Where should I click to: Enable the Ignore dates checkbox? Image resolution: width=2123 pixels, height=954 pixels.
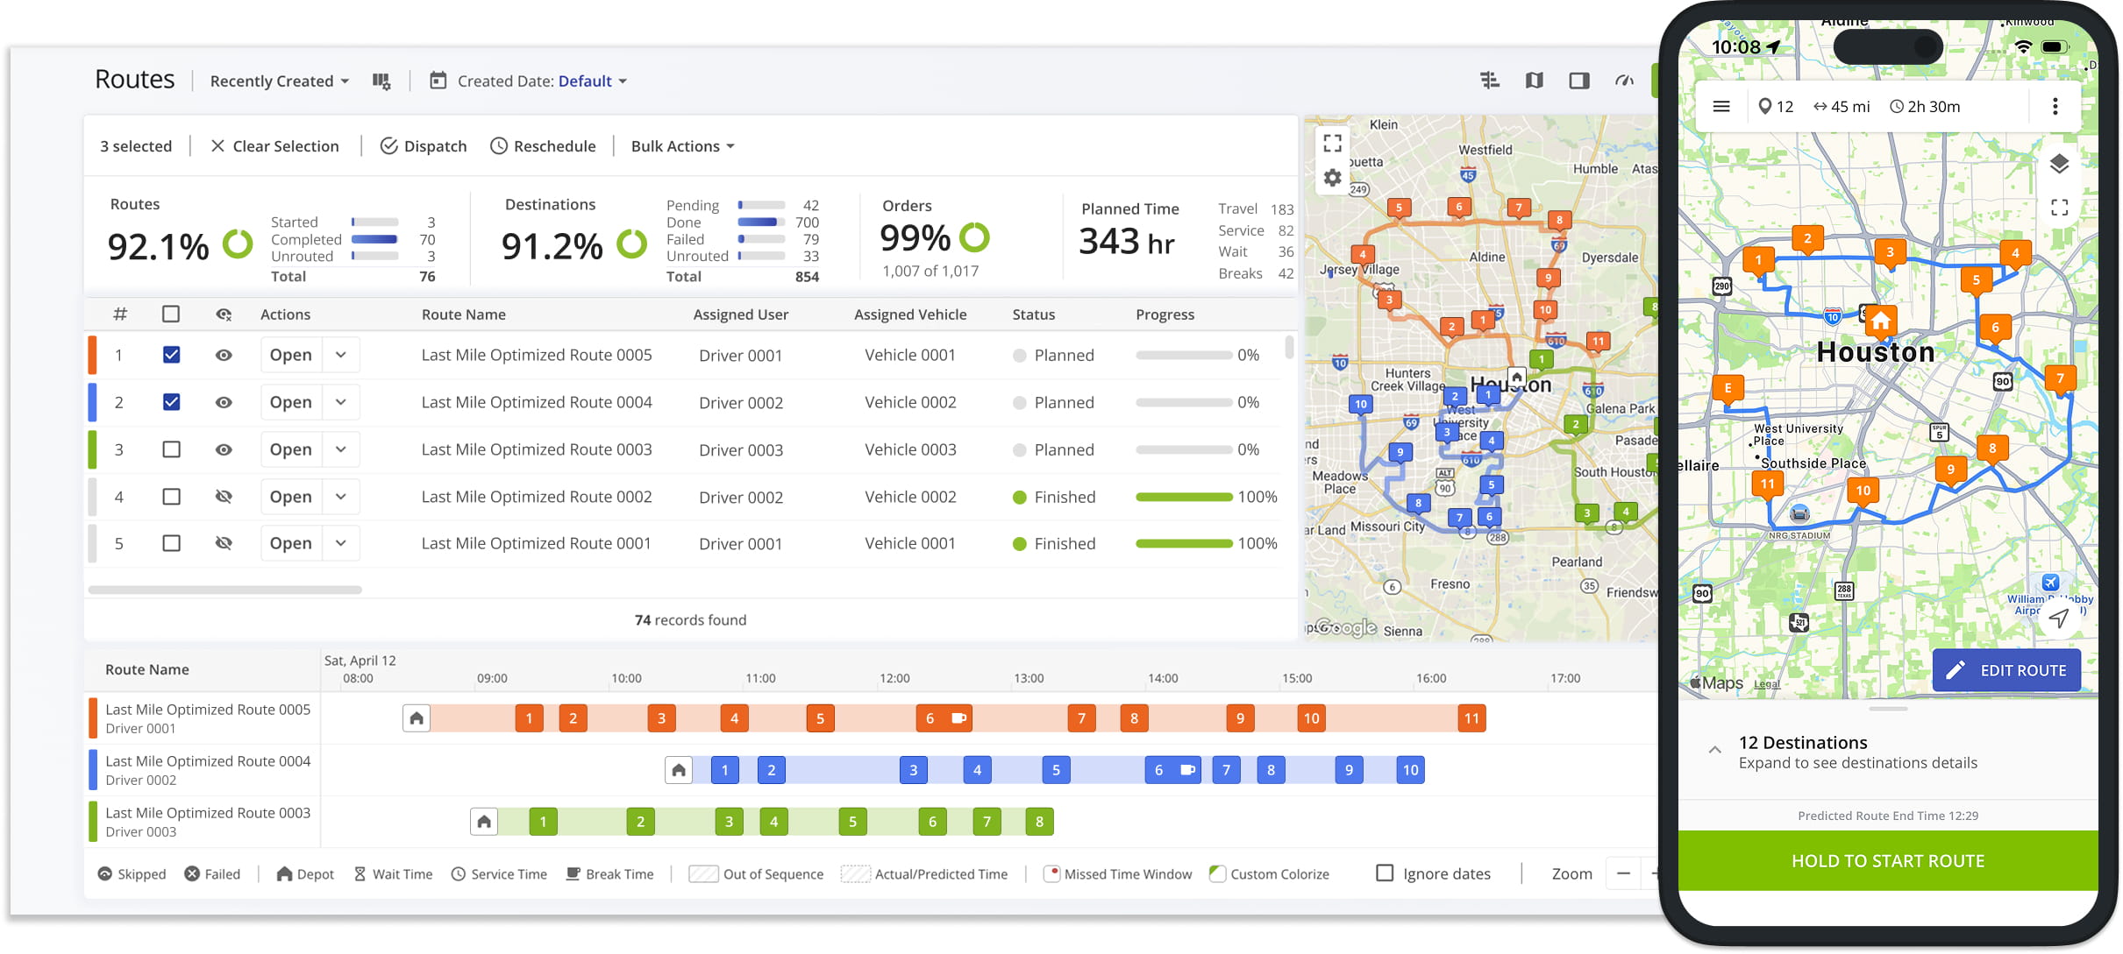tap(1385, 873)
